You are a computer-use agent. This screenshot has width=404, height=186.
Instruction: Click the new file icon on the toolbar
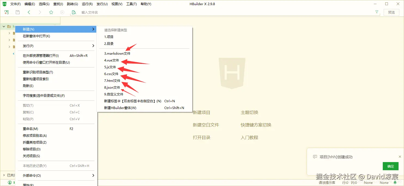click(x=6, y=12)
